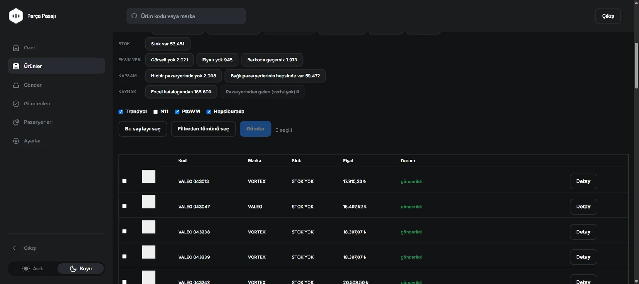Apply the 'Görseli yok 2.021' filter
Viewport: 639px width, 284px height.
[x=169, y=60]
